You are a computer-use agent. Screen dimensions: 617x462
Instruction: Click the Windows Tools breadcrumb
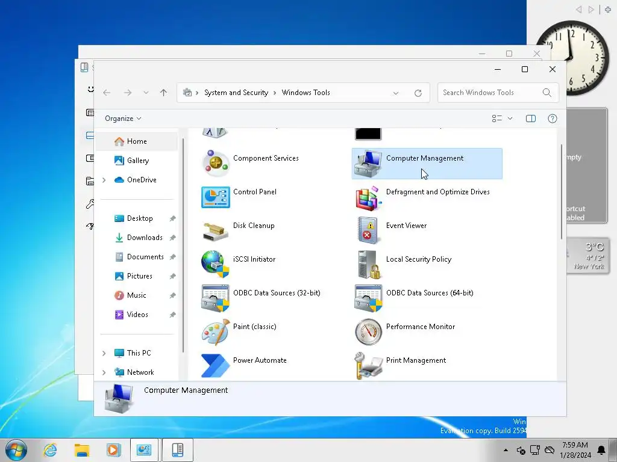(x=305, y=93)
